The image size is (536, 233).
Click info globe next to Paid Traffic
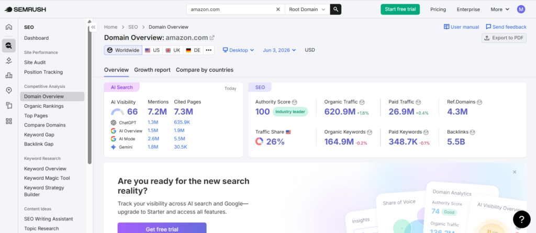click(418, 102)
